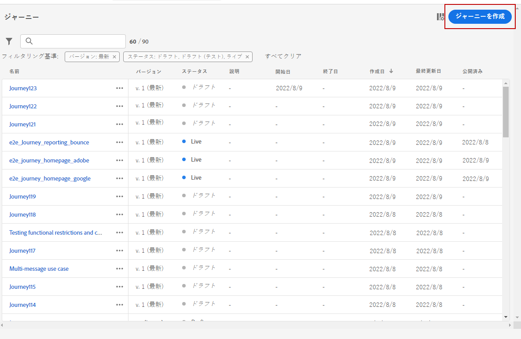This screenshot has height=339, width=521.
Task: Open e2e_Journey_reporting_bounce journey
Action: [49, 142]
